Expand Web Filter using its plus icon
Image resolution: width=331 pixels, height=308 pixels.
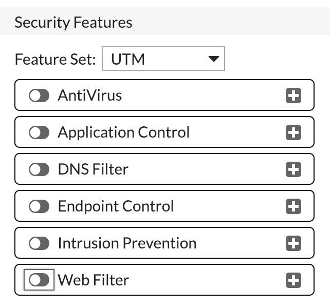click(x=293, y=280)
